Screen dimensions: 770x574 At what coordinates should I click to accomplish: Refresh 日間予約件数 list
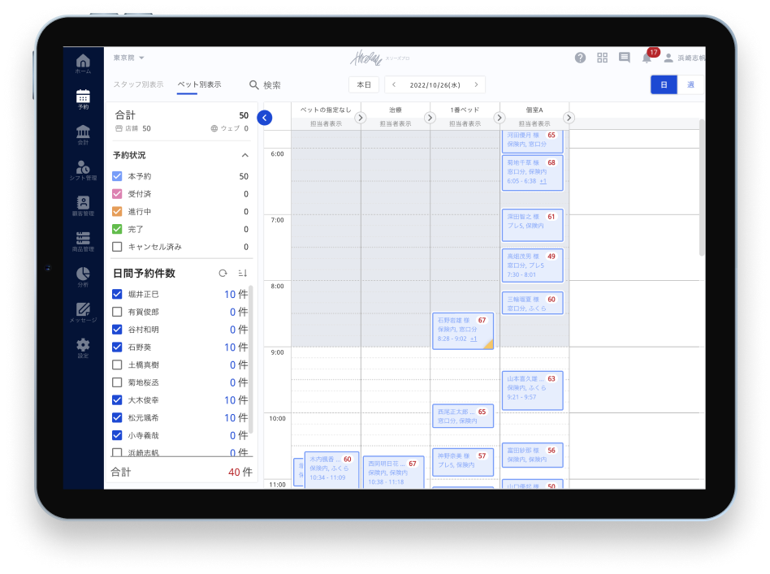coord(223,273)
